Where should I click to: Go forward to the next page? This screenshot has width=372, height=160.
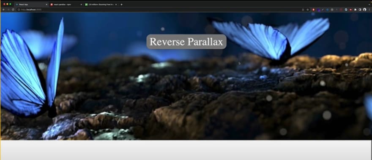click(8, 9)
